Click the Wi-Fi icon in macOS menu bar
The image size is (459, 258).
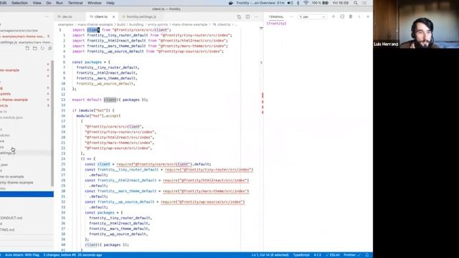306,3
